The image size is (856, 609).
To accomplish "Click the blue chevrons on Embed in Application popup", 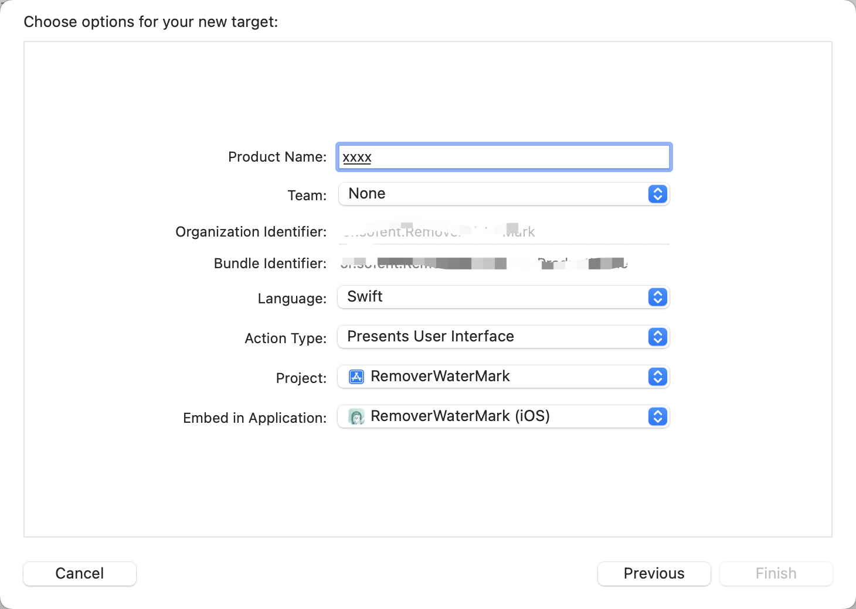I will pyautogui.click(x=657, y=417).
